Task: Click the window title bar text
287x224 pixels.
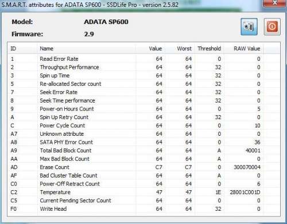Action: (x=90, y=5)
